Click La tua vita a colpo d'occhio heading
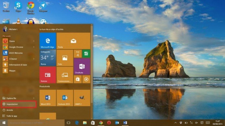This screenshot has height=126, width=225. tap(51, 29)
